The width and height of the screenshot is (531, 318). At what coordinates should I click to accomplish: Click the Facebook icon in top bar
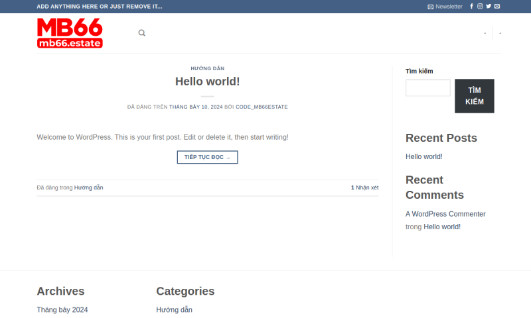click(472, 7)
